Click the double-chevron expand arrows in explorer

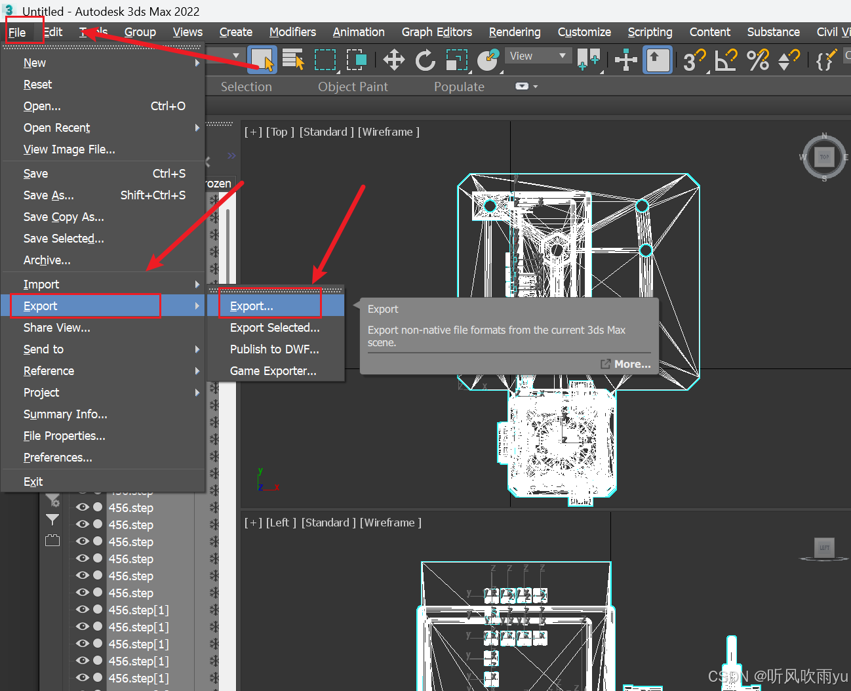231,156
